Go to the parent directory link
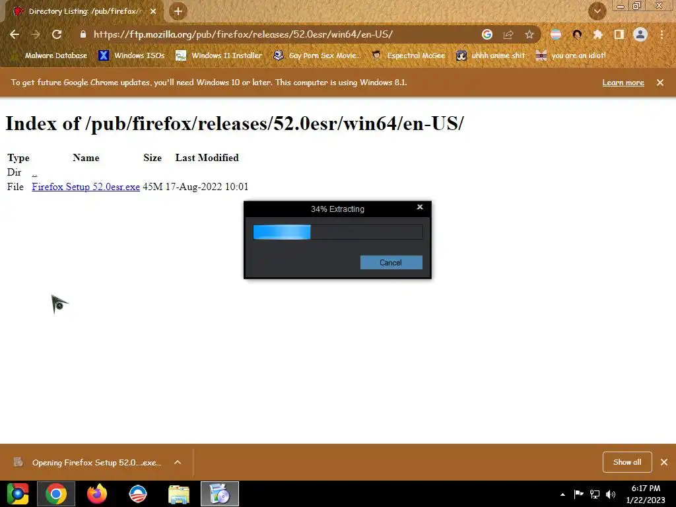This screenshot has height=507, width=676. pyautogui.click(x=34, y=172)
